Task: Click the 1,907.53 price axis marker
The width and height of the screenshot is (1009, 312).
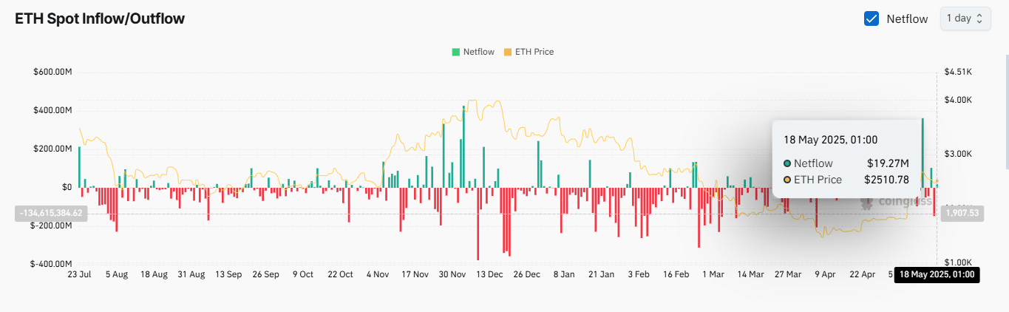Action: [x=961, y=213]
